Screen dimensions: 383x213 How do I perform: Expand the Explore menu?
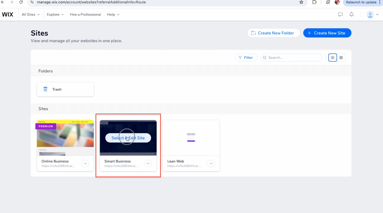pyautogui.click(x=55, y=14)
